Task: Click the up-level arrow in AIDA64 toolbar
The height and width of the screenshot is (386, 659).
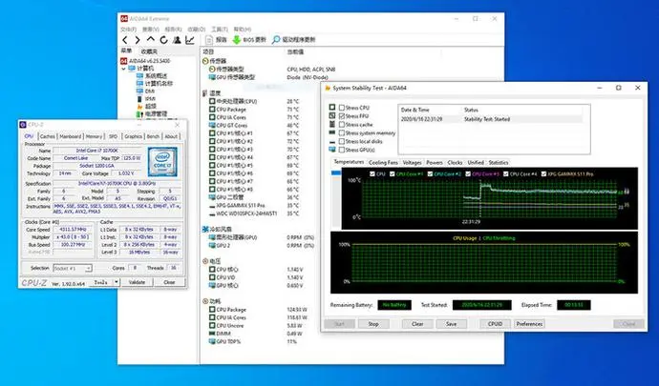Action: 151,39
